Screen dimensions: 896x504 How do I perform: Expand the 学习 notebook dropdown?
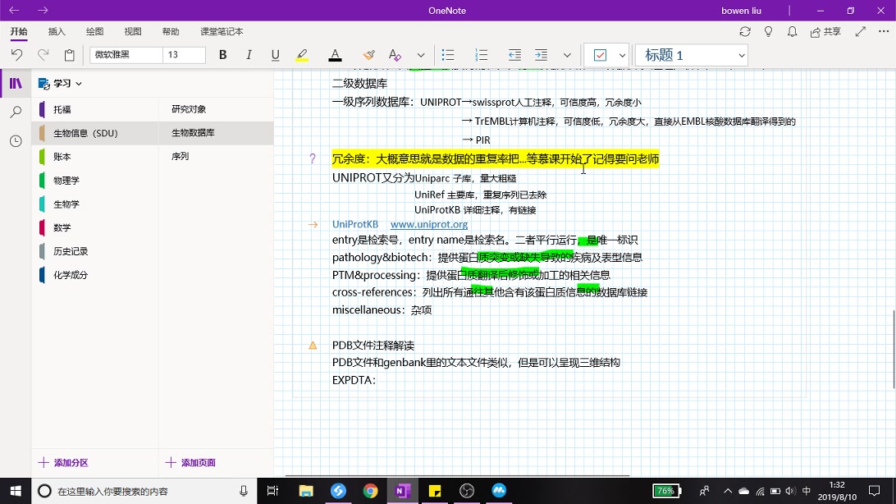click(x=79, y=83)
